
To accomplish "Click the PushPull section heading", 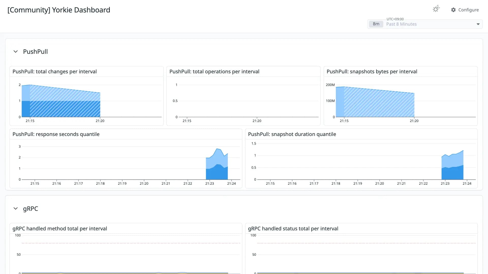I will pyautogui.click(x=35, y=52).
